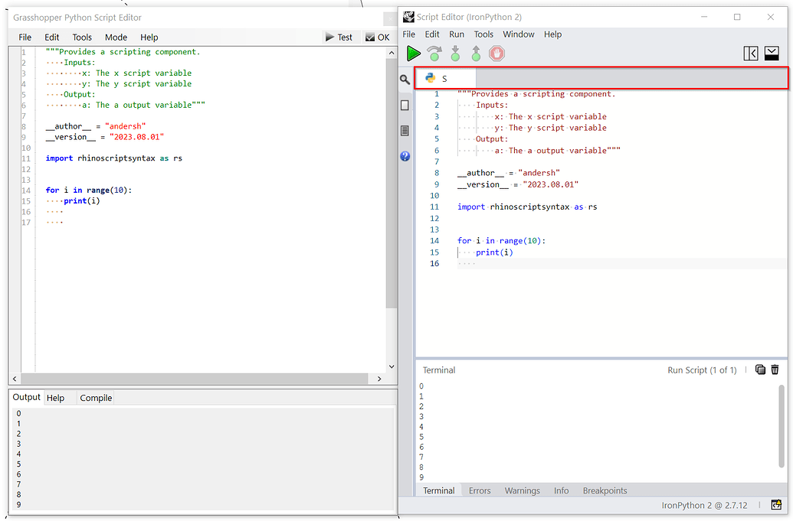
Task: Click the debug continue hand-arrow icon
Action: pos(434,53)
